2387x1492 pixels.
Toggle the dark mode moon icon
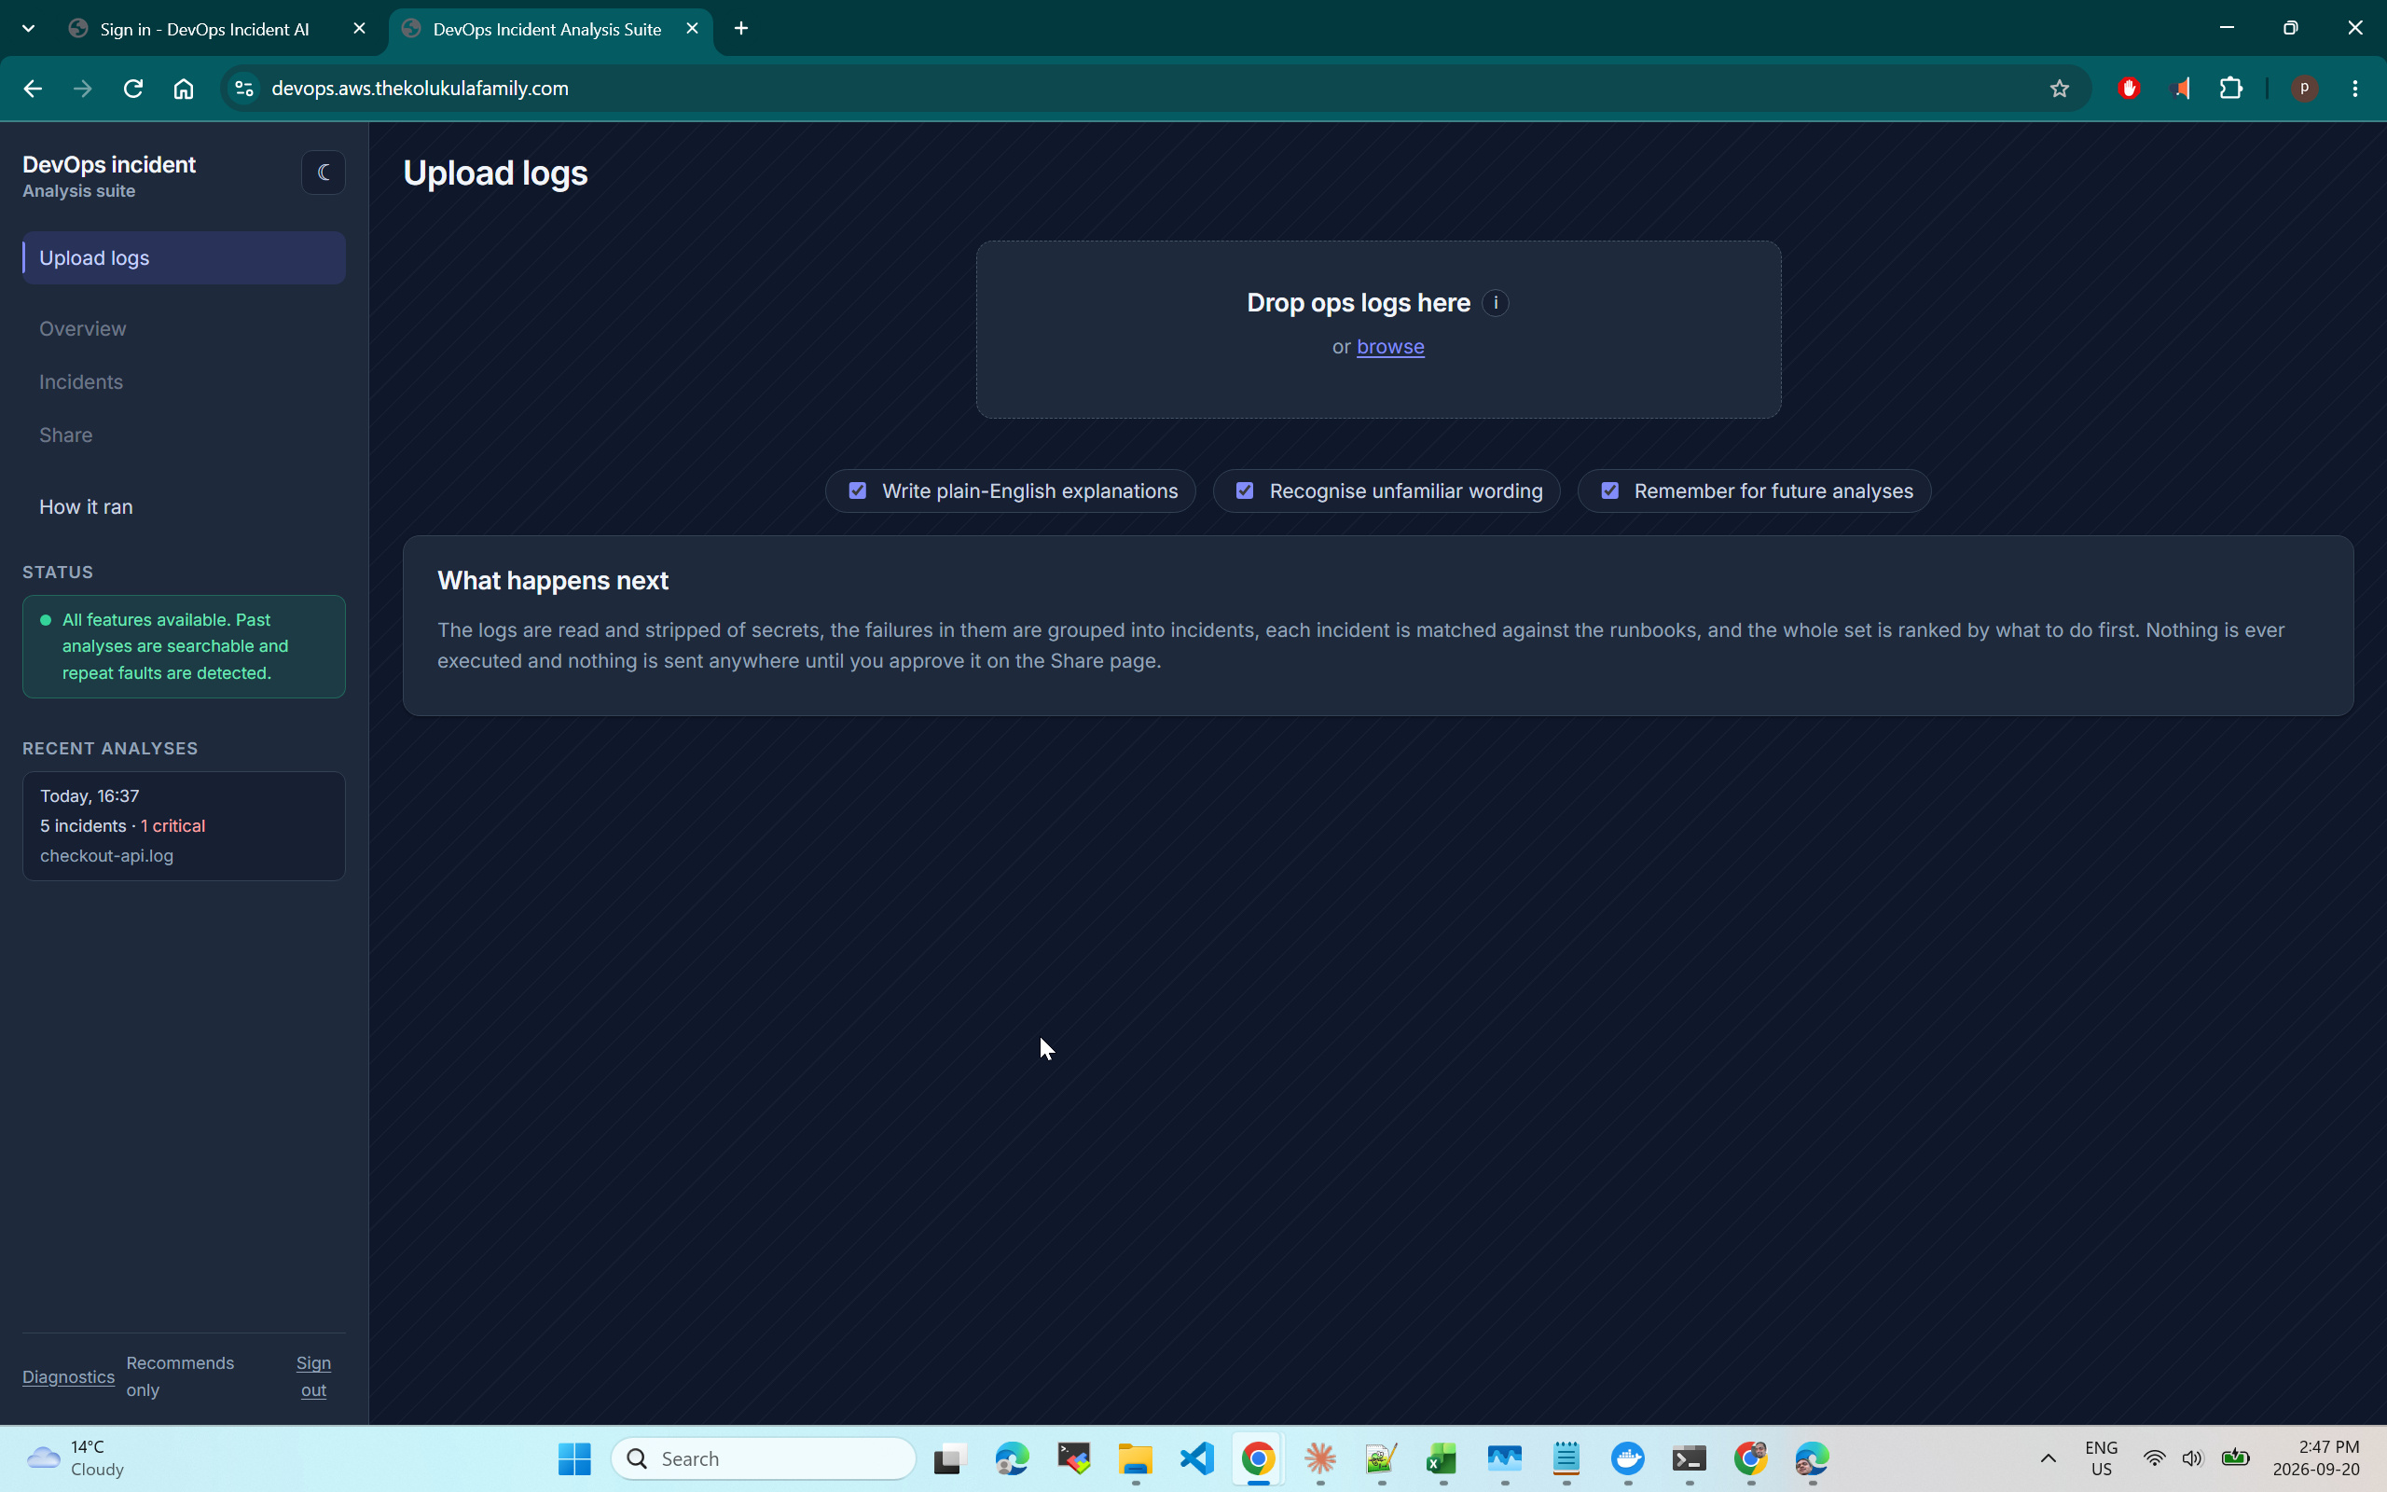[x=323, y=173]
